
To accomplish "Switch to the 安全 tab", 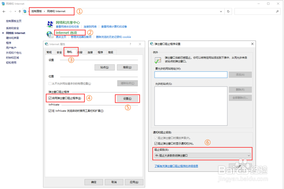I will (x=59, y=52).
